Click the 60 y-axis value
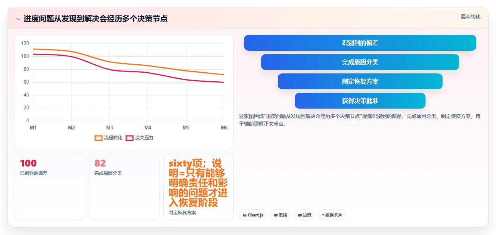 tap(26, 82)
